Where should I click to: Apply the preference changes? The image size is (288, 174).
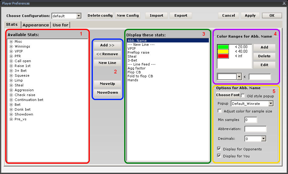click(250, 15)
